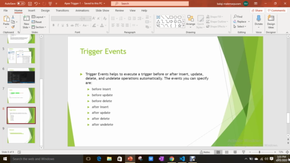
Task: Switch to Slide Sorter view
Action: [227, 152]
